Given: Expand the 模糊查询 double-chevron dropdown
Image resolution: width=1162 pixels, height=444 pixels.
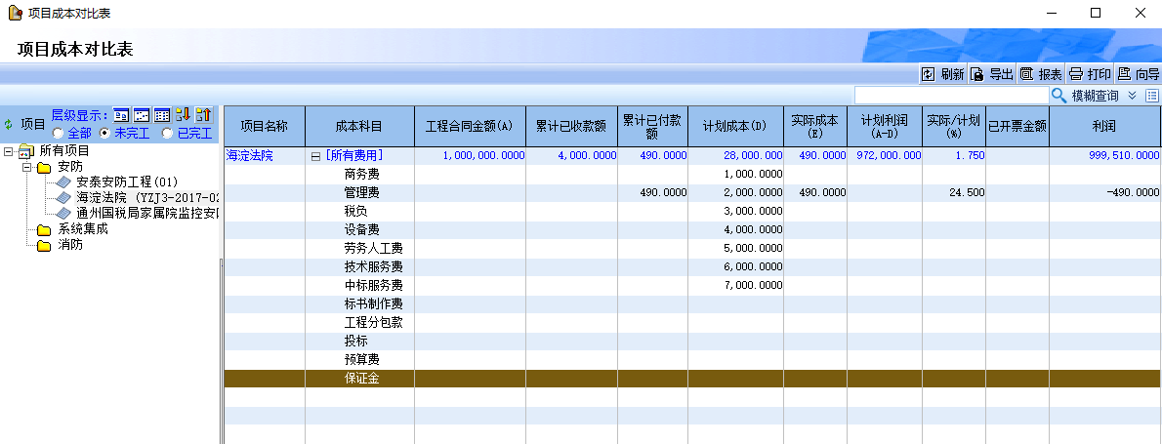Looking at the screenshot, I should click(x=1132, y=96).
